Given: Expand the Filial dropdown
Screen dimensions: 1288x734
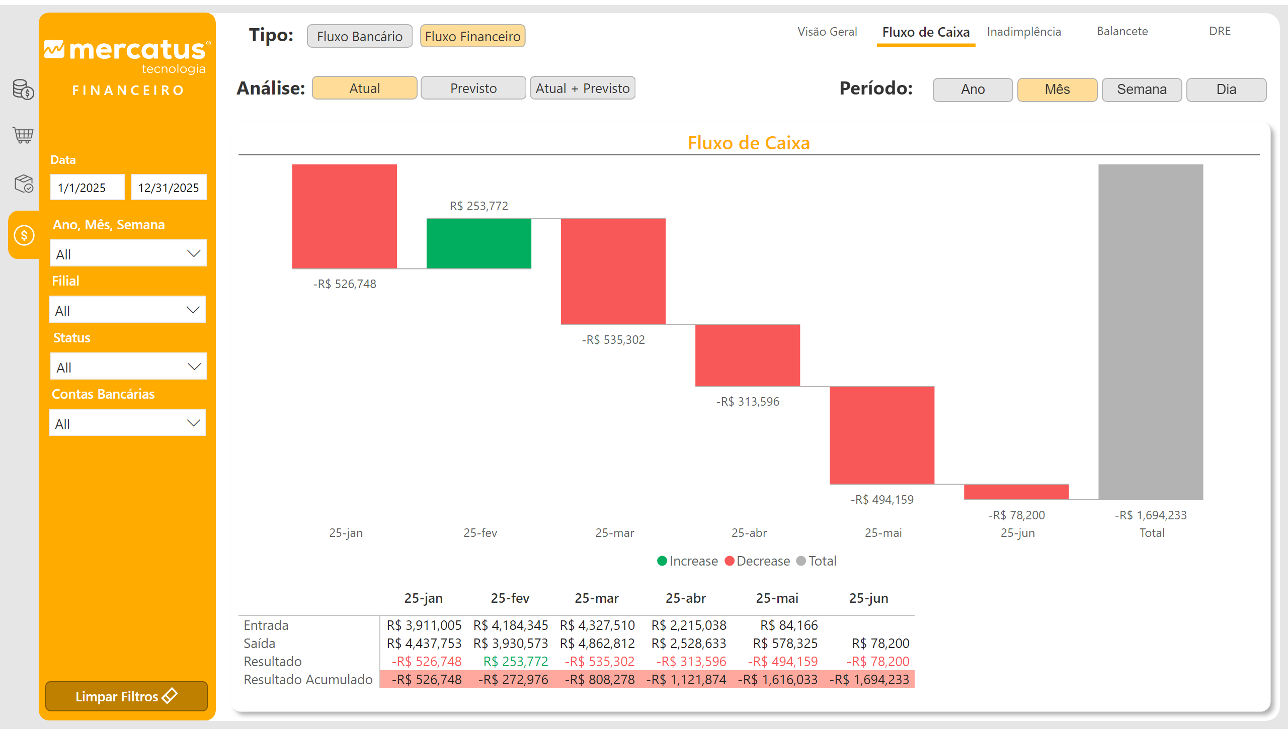Looking at the screenshot, I should [127, 310].
